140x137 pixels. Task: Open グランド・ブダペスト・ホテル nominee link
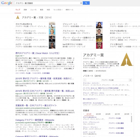pos(94,93)
